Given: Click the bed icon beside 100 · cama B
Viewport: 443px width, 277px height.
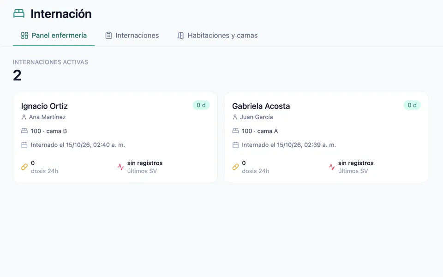Looking at the screenshot, I should (x=24, y=131).
